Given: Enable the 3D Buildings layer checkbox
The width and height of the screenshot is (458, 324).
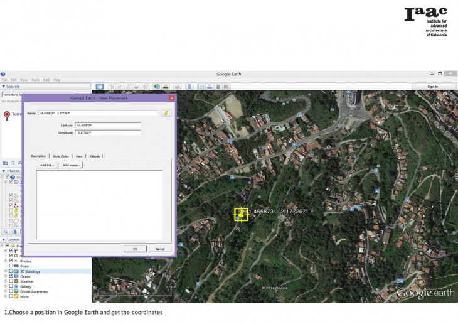Looking at the screenshot, I should pyautogui.click(x=11, y=271).
